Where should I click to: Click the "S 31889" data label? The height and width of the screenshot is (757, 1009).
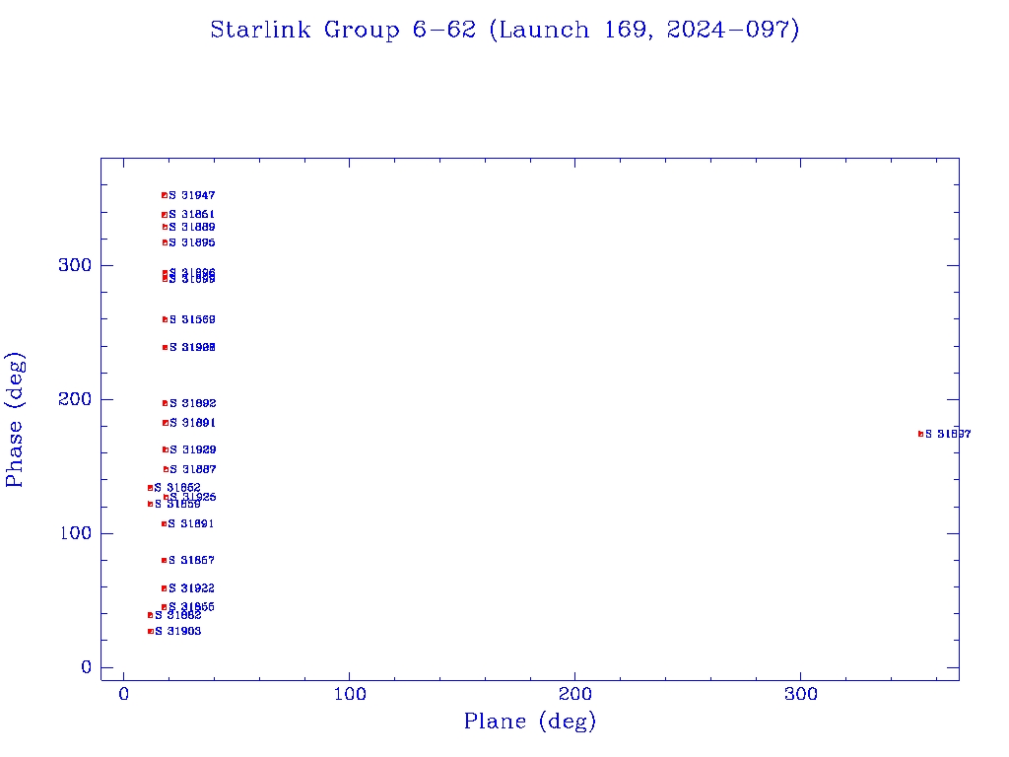click(x=192, y=228)
